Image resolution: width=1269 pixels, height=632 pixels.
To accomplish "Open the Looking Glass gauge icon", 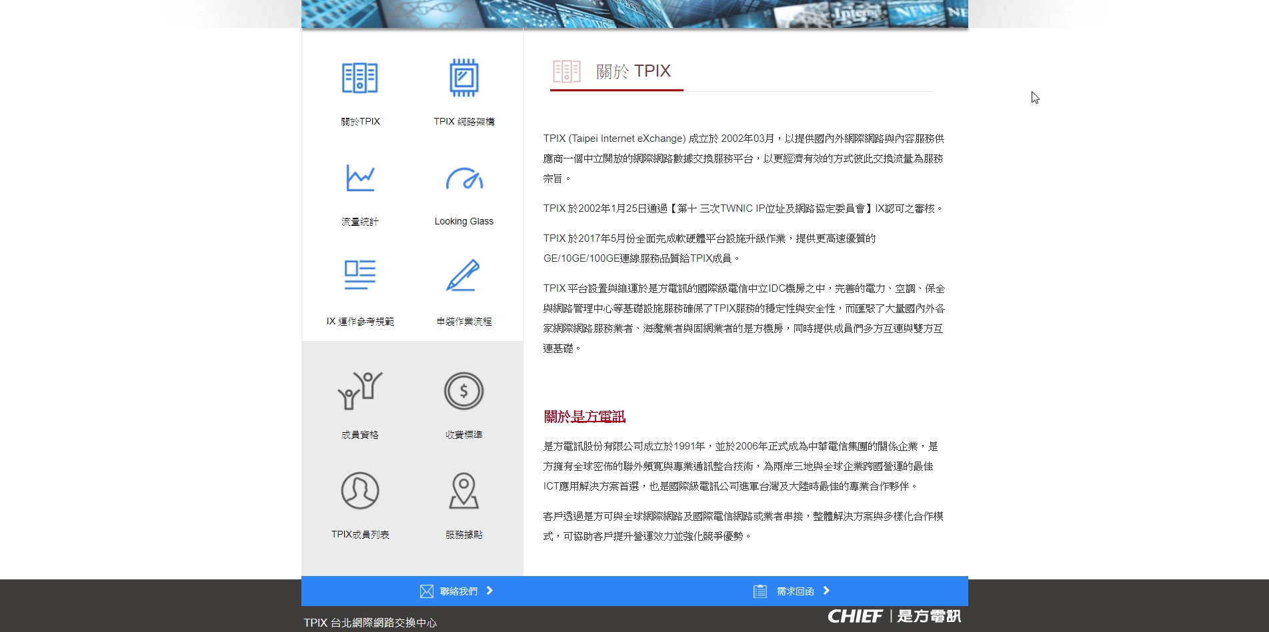I will click(x=464, y=178).
